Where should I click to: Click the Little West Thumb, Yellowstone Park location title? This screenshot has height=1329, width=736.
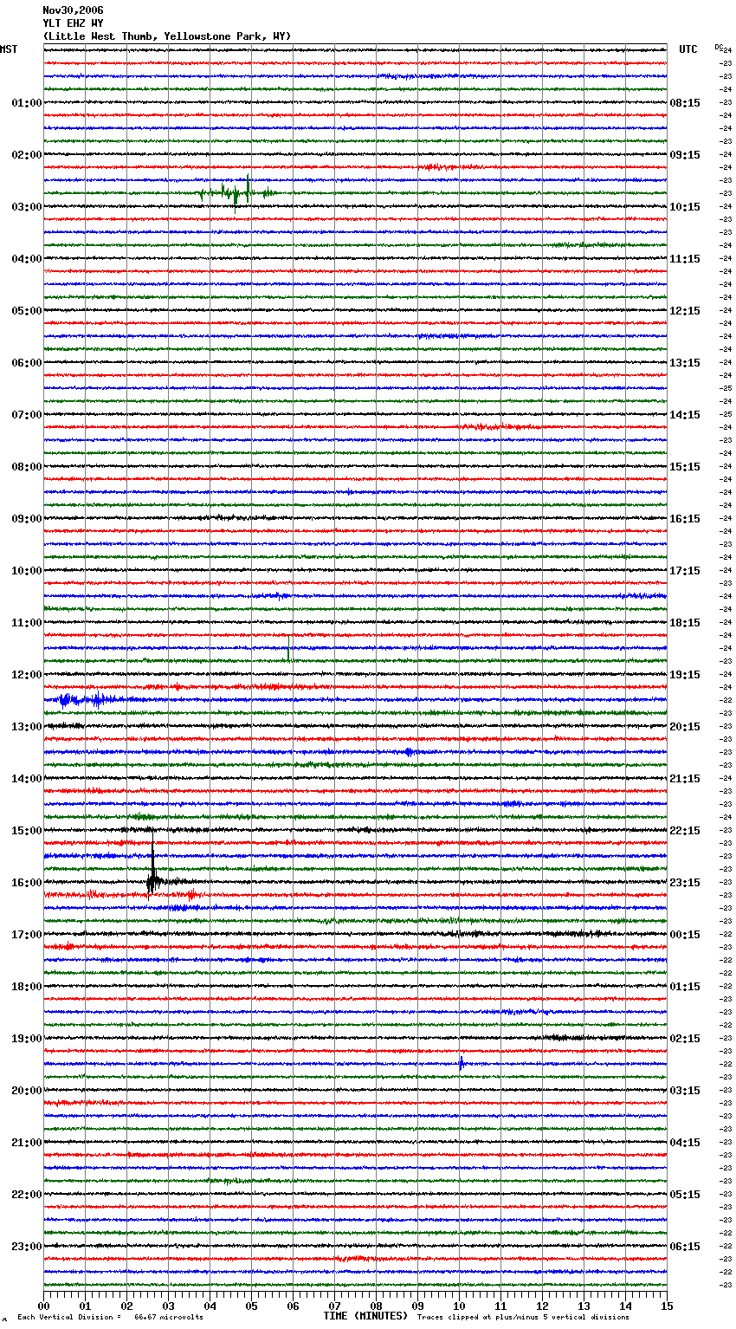(x=167, y=36)
